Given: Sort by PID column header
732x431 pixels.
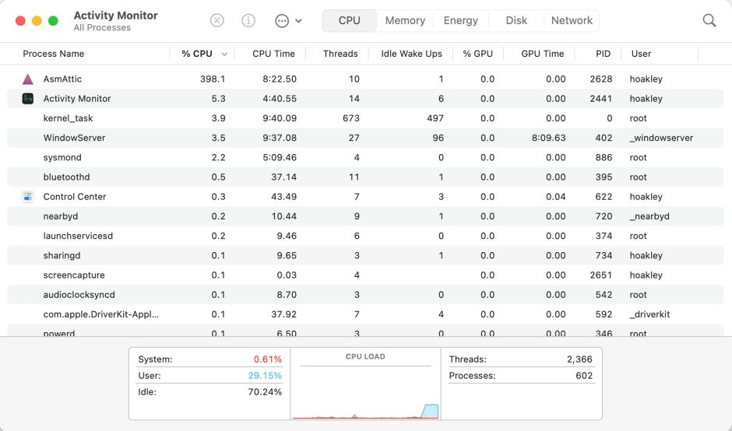Looking at the screenshot, I should (x=604, y=54).
